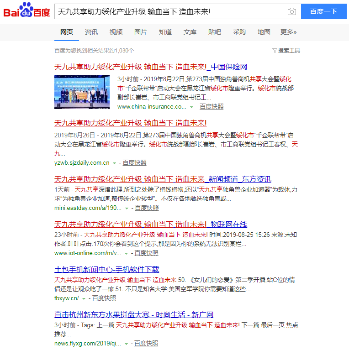Expand dropdown arrow next to yzwb.sjzdaily.com.cn
The width and height of the screenshot is (349, 350).
(114, 163)
